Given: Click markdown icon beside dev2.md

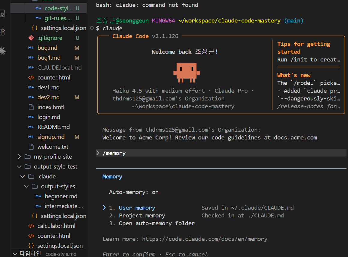Looking at the screenshot, I should click(31, 97).
